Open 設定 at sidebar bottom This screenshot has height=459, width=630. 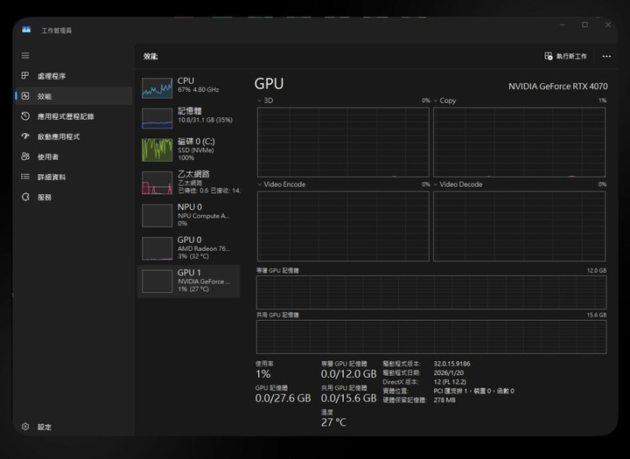click(45, 427)
